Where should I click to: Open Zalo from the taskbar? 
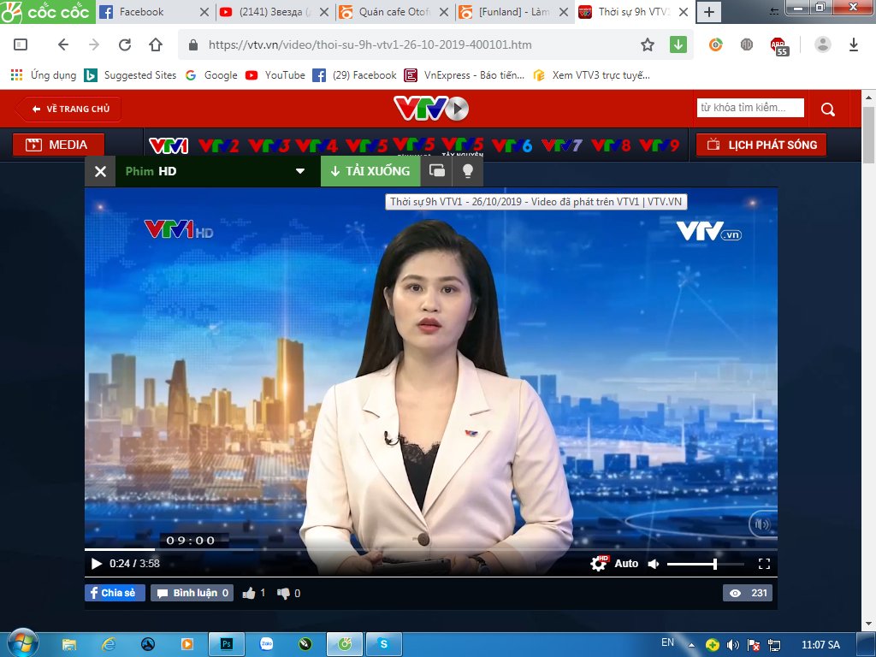[267, 644]
